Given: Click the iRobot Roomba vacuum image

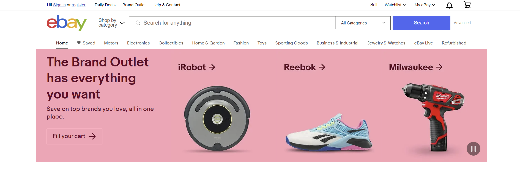Looking at the screenshot, I should click(217, 119).
